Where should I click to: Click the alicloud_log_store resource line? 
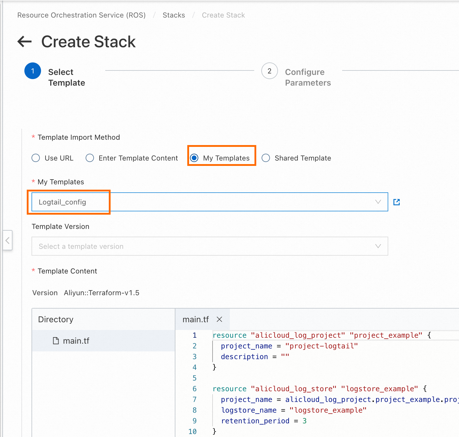[x=320, y=389]
